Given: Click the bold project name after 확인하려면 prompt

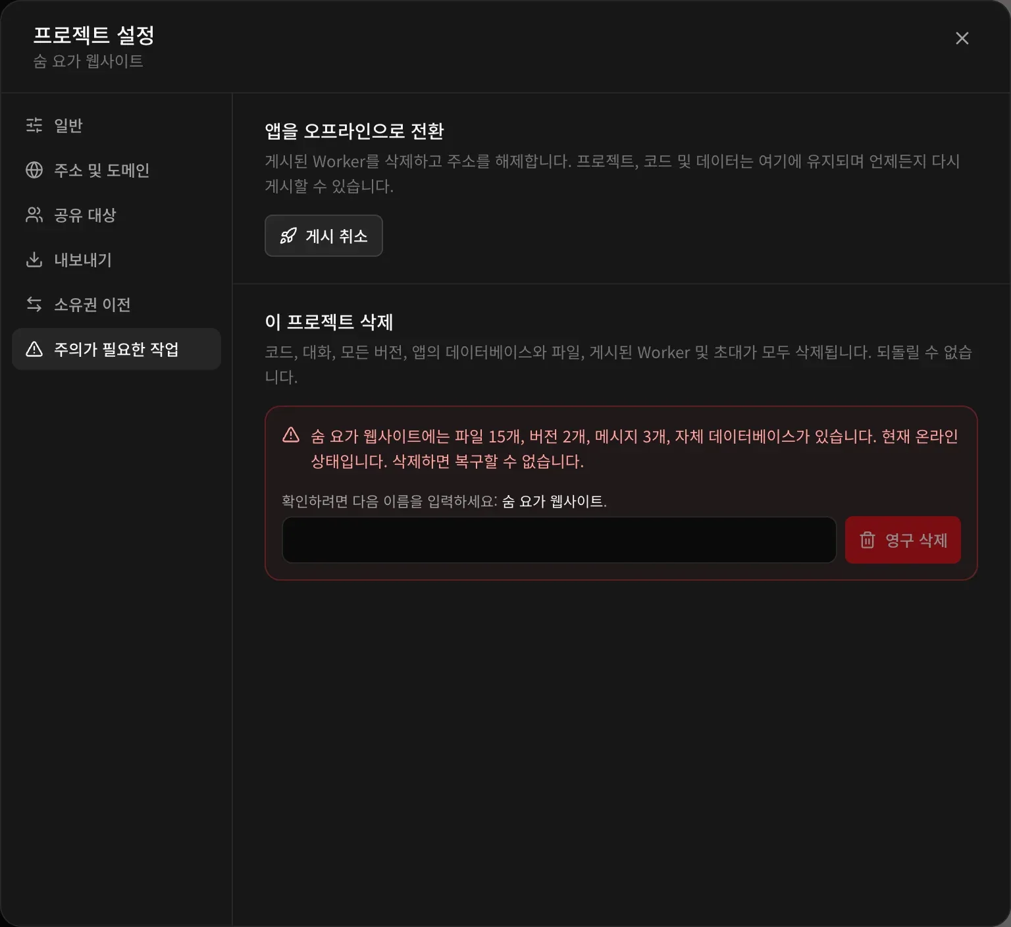Looking at the screenshot, I should point(552,501).
